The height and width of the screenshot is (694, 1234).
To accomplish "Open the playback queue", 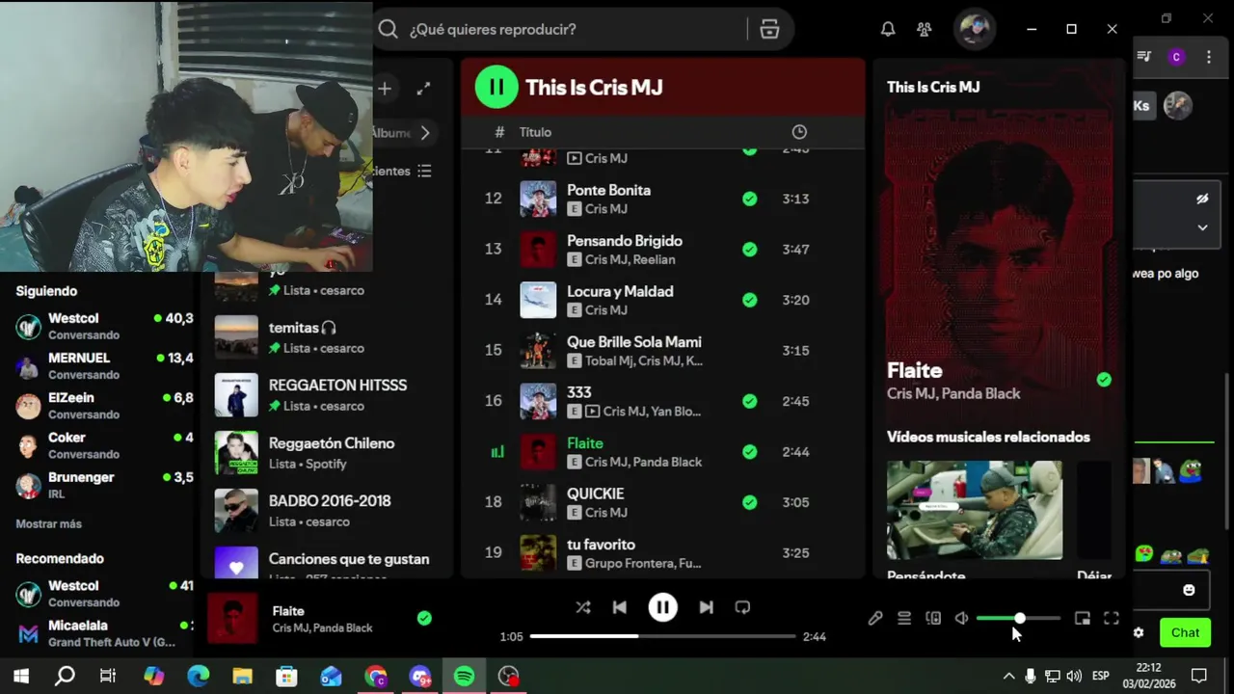I will tap(904, 619).
